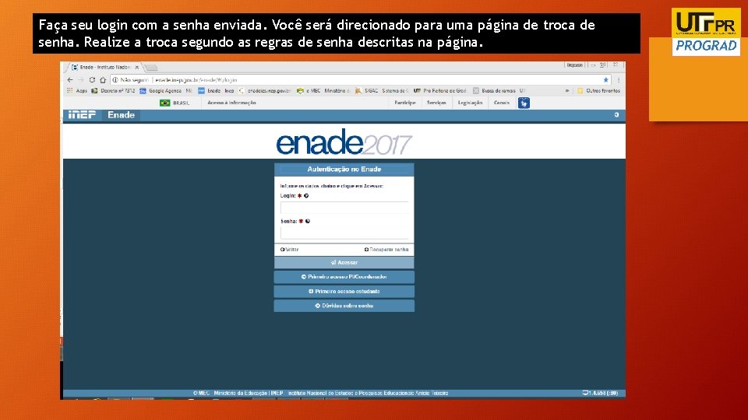The image size is (748, 420).
Task: Click the BRASIL flag link
Action: click(x=175, y=103)
